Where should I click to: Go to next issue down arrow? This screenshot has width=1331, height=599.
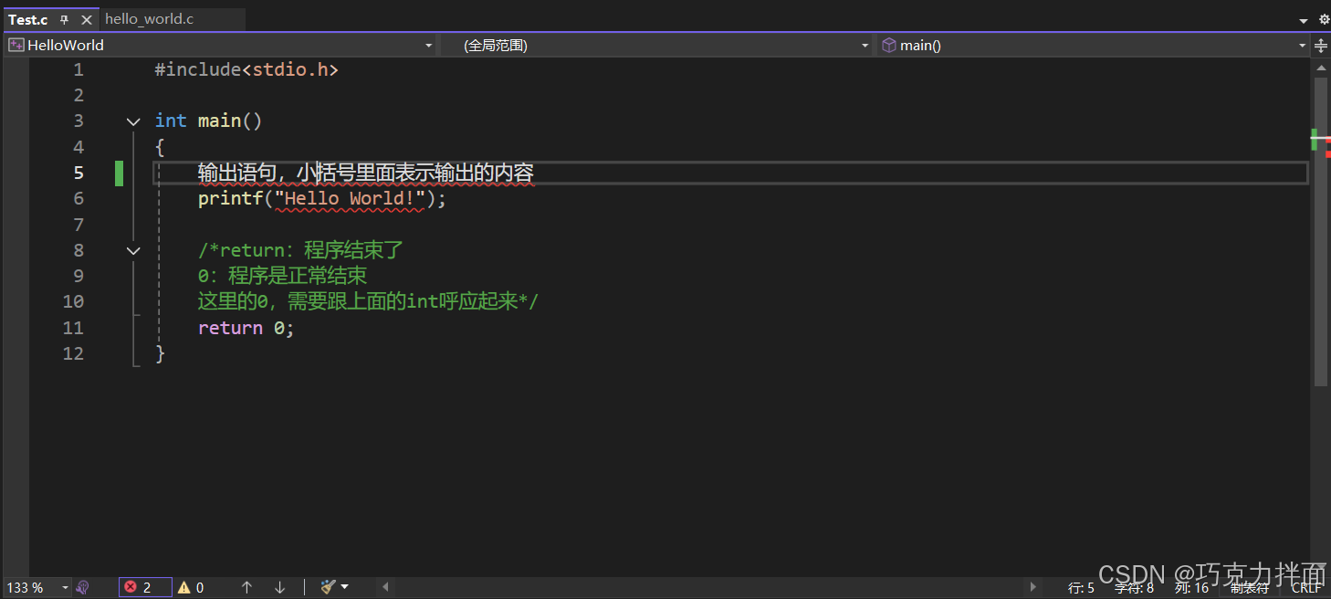[279, 587]
